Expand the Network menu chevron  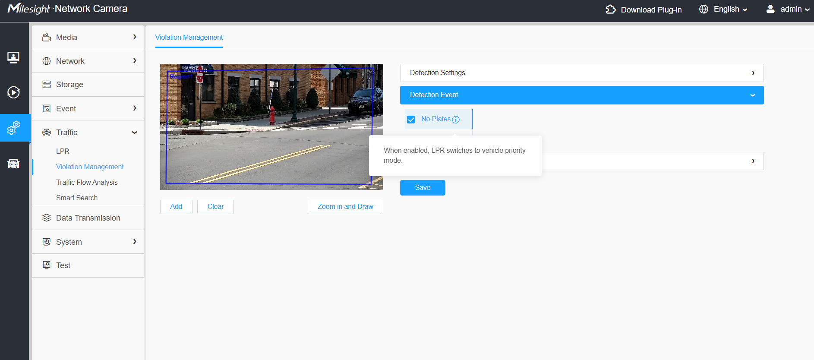click(x=135, y=61)
